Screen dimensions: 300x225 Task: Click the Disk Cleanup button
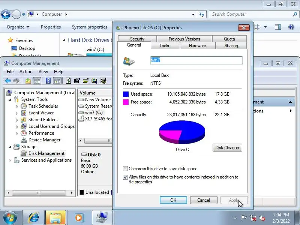(x=227, y=148)
